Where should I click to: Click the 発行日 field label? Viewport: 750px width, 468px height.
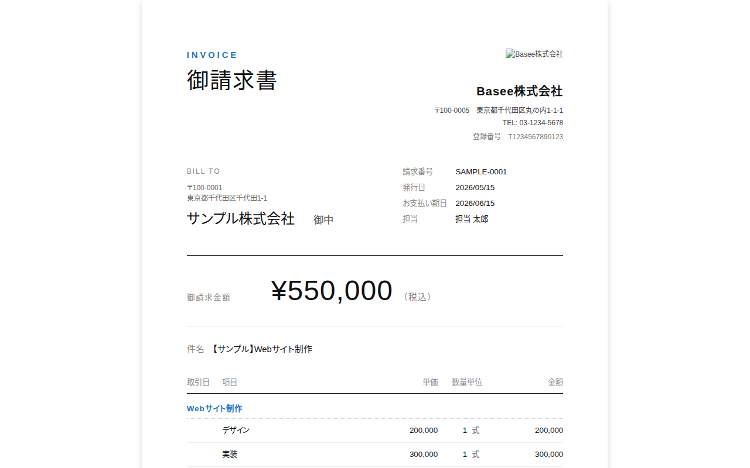(x=414, y=188)
